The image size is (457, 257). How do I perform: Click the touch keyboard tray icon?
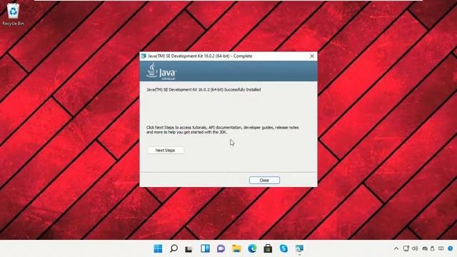tap(441, 248)
